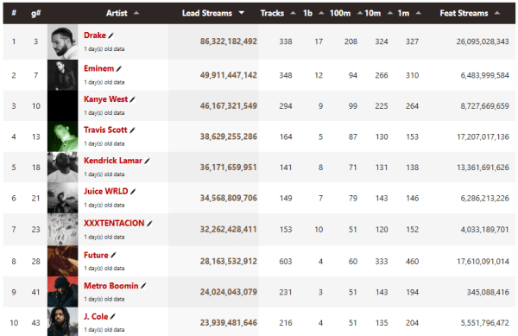Viewport: 518px width, 336px height.
Task: Sort by the 100m column header
Action: [340, 13]
